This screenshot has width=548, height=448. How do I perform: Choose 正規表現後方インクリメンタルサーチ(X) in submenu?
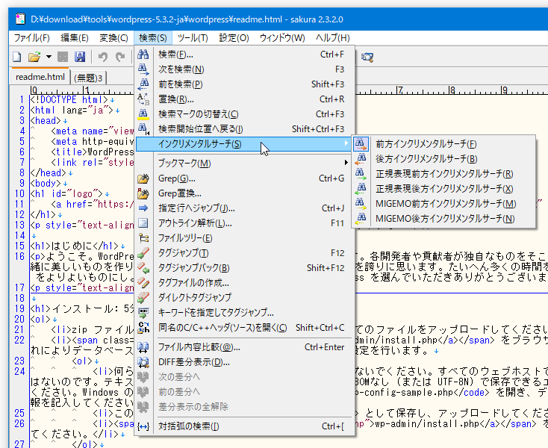443,189
